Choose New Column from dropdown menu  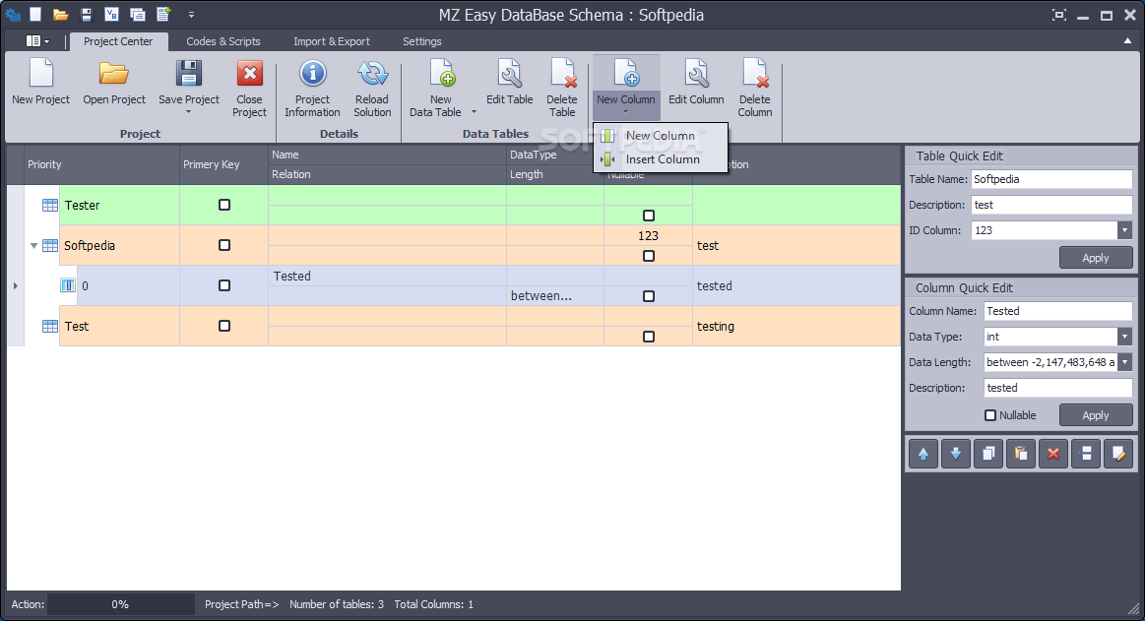click(x=661, y=136)
